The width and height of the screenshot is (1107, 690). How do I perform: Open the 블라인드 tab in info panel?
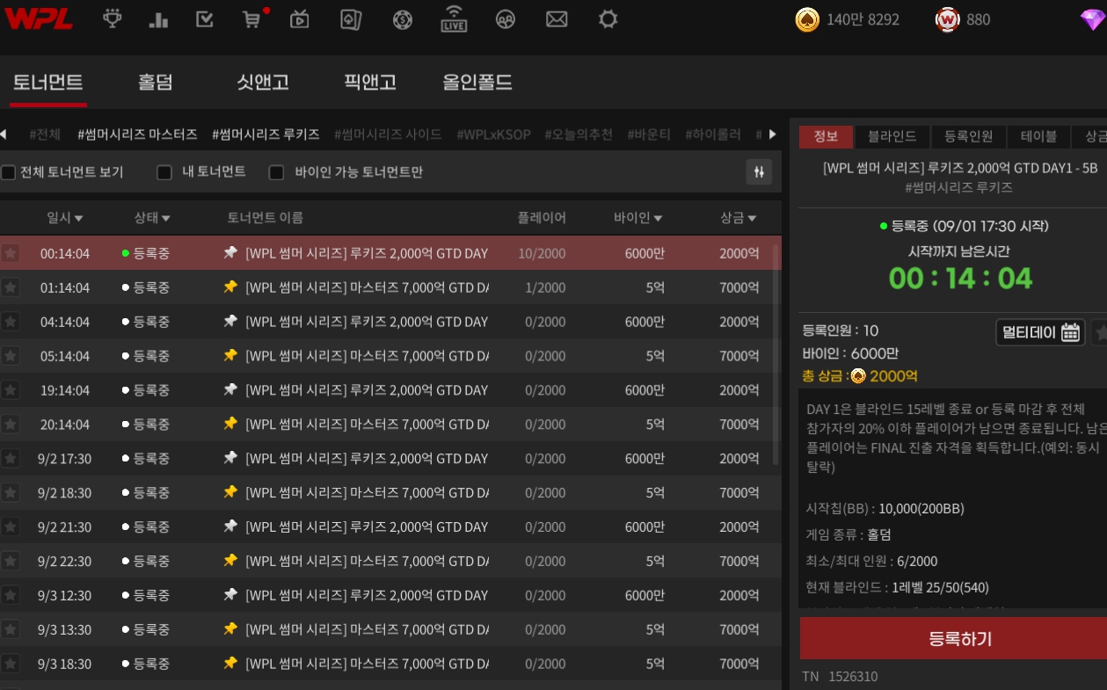coord(892,136)
